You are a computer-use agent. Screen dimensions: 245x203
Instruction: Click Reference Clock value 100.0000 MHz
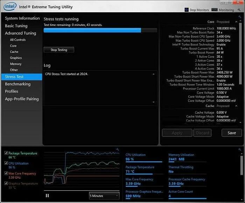coord(226,28)
